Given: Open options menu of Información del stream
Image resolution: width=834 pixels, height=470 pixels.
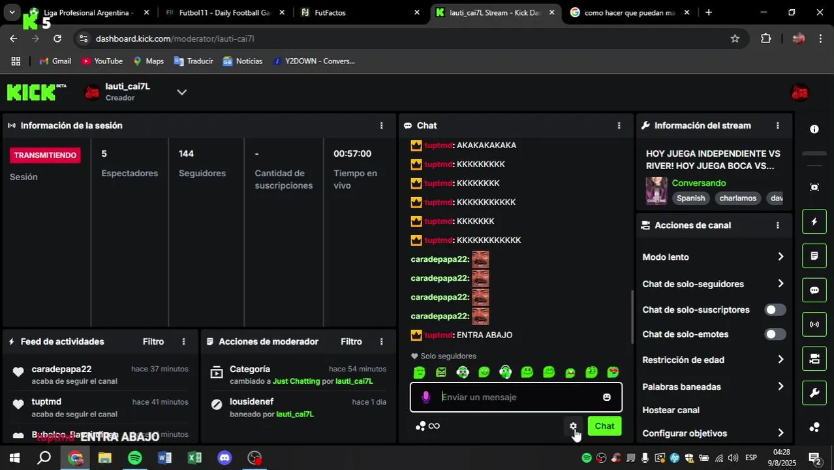Looking at the screenshot, I should [x=777, y=125].
